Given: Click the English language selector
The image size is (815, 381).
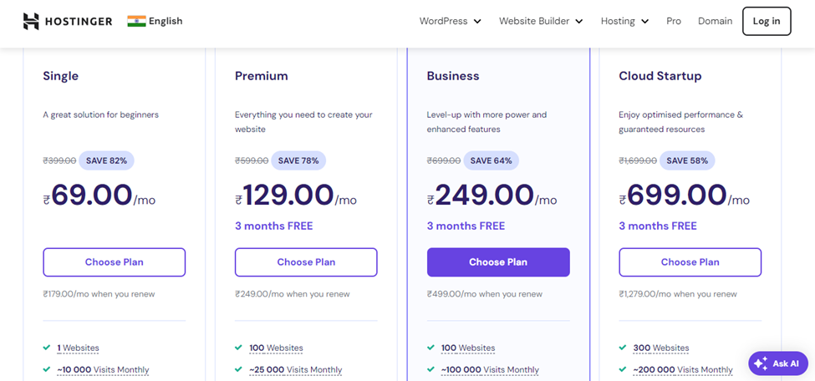Looking at the screenshot, I should 166,22.
